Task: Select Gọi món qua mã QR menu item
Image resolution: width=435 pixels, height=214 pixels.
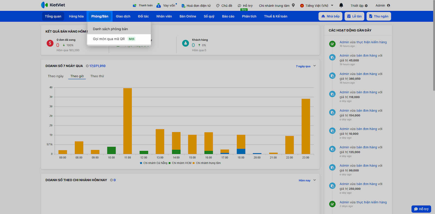Action: [109, 39]
